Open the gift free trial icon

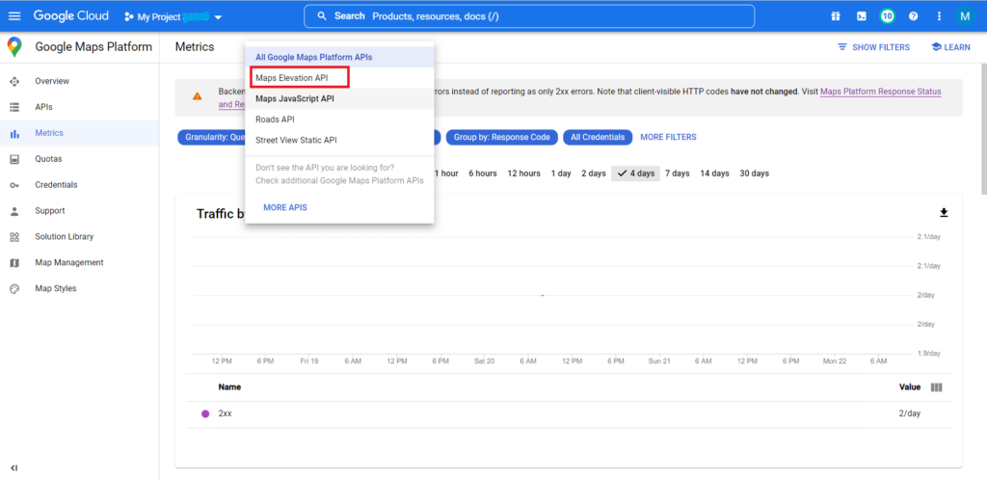pyautogui.click(x=836, y=16)
